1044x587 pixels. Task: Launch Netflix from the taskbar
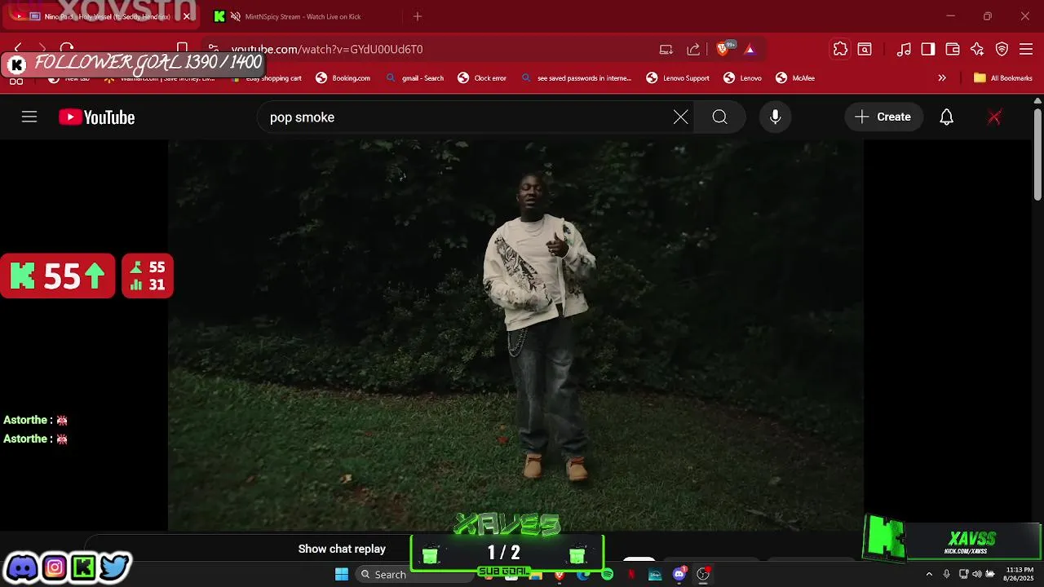tap(630, 575)
